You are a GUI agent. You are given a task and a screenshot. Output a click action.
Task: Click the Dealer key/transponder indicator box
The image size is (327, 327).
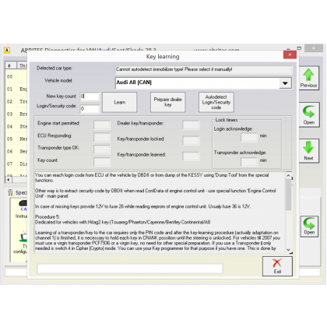tap(191, 125)
